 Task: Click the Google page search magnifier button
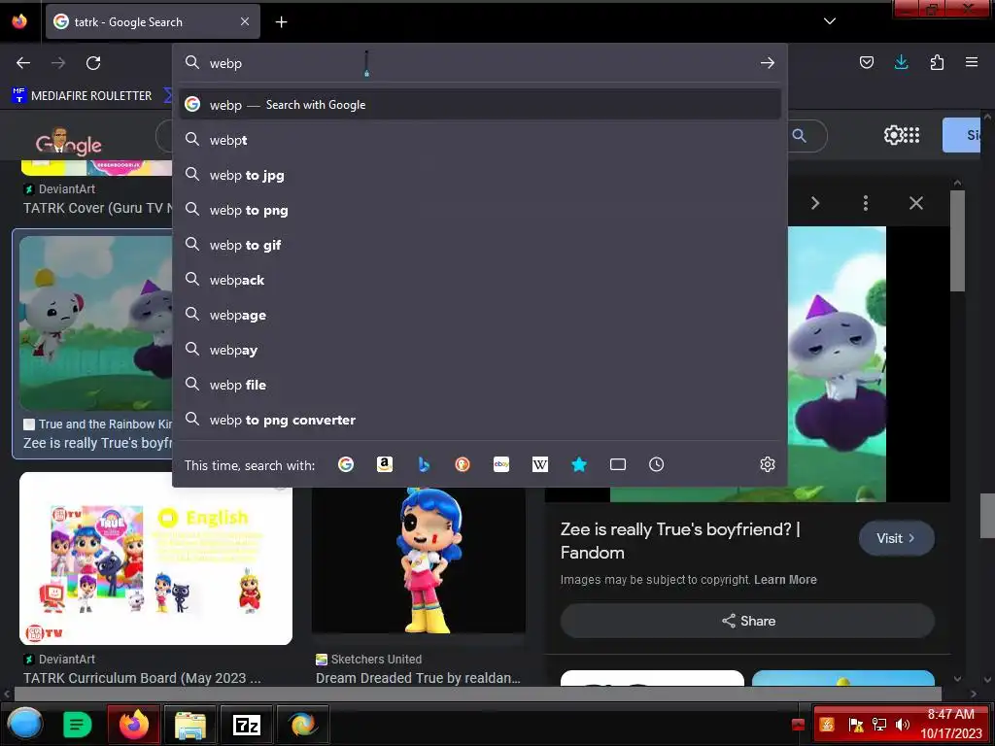[x=799, y=135]
